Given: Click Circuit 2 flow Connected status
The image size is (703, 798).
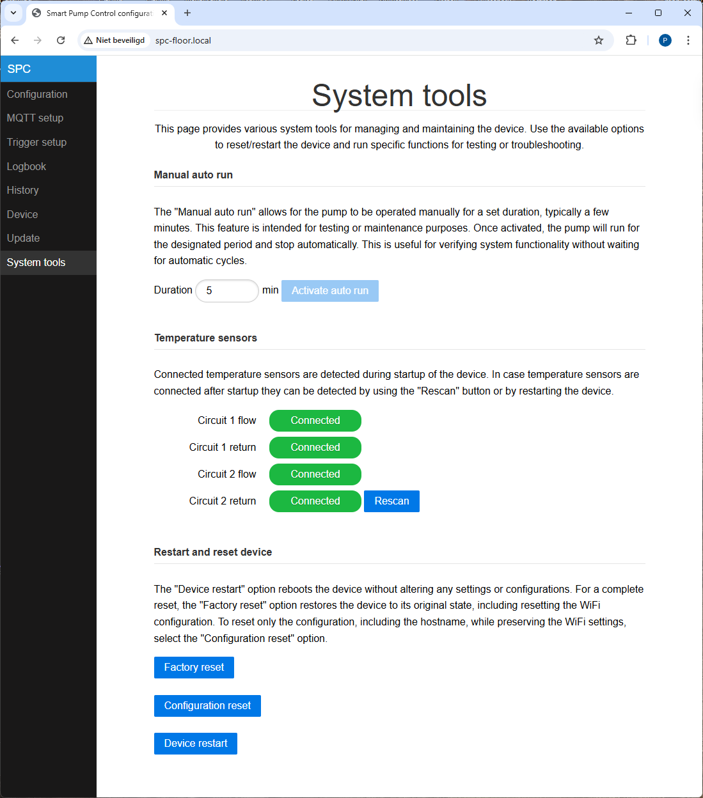Looking at the screenshot, I should [x=315, y=474].
